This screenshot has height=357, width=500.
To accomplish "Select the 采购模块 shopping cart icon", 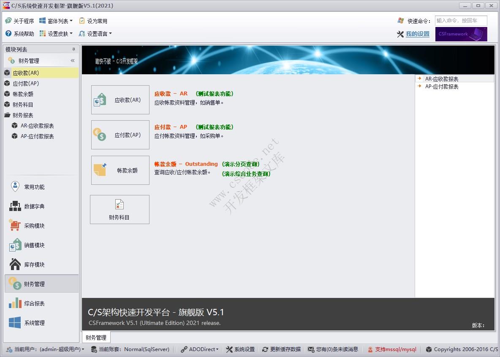I will [14, 225].
